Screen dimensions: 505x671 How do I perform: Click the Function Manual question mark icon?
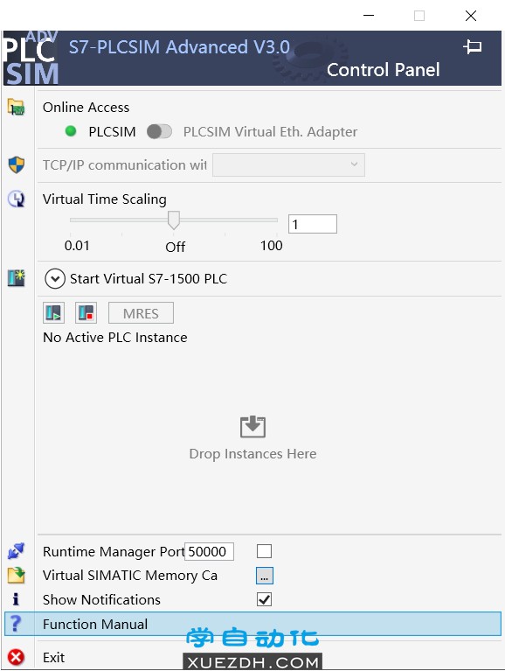[16, 624]
